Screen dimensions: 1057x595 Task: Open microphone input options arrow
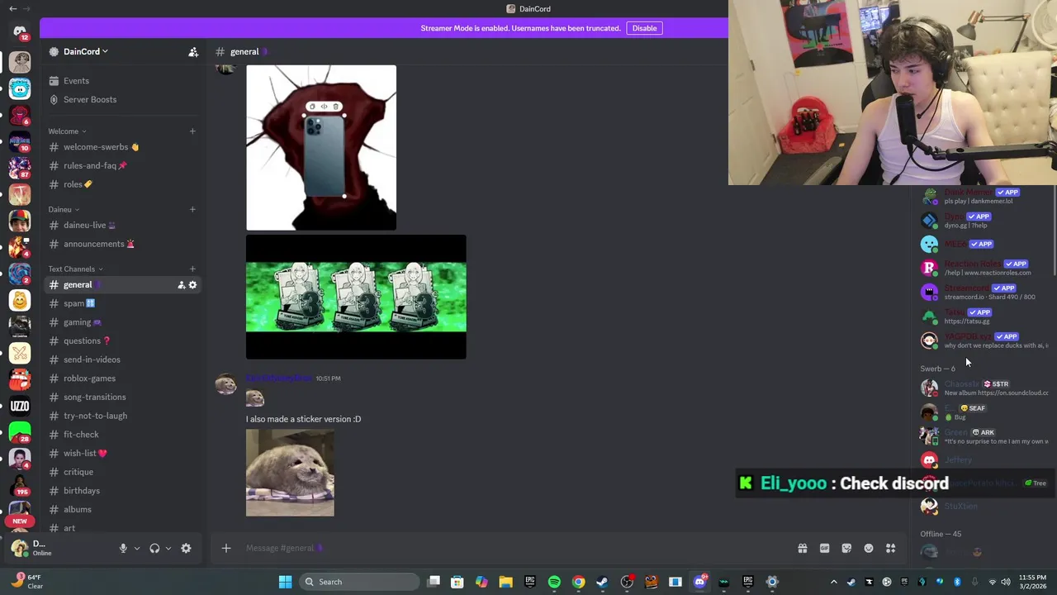[137, 548]
